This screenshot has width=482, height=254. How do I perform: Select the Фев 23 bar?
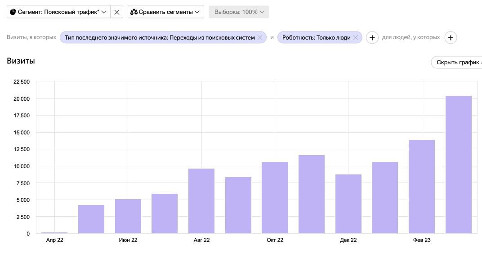pyautogui.click(x=422, y=187)
